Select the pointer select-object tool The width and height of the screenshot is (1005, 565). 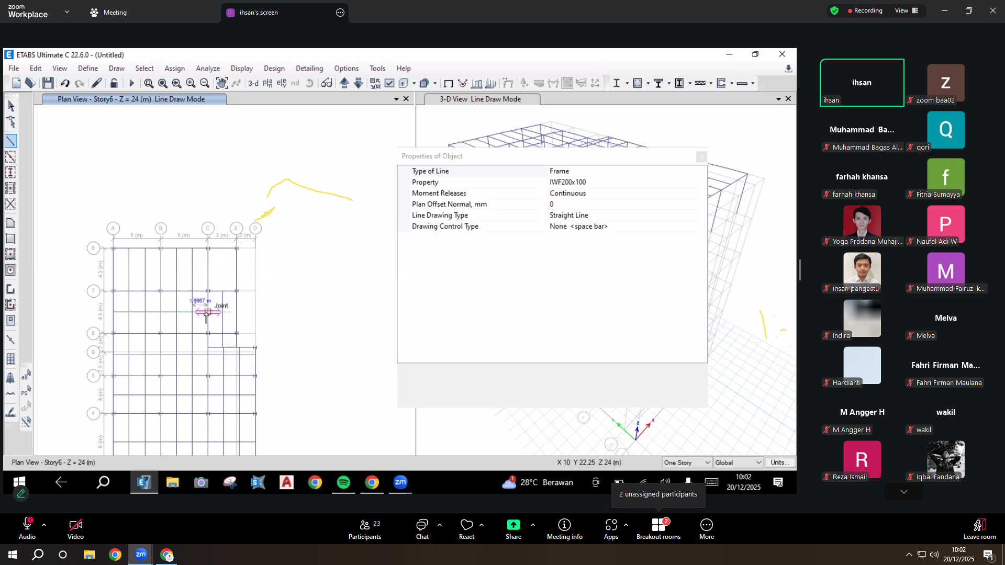click(11, 106)
